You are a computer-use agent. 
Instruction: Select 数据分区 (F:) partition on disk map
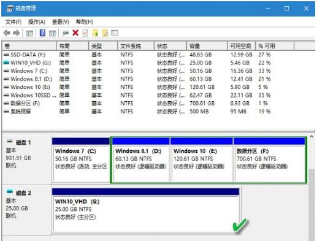click(269, 159)
